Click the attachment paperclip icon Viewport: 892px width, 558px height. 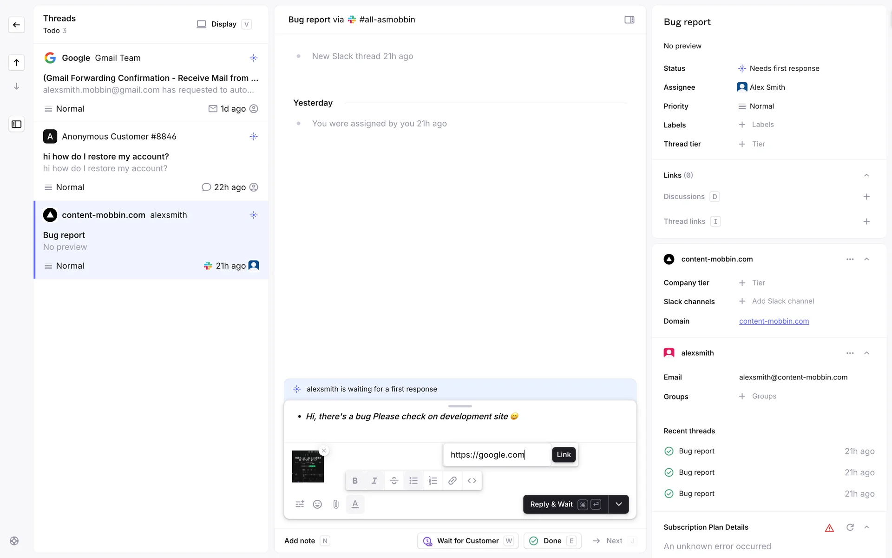coord(336,504)
